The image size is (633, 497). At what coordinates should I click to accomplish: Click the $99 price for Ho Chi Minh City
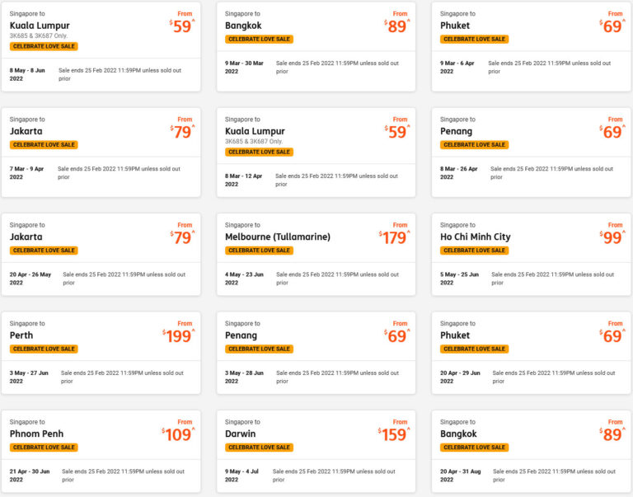coord(612,238)
